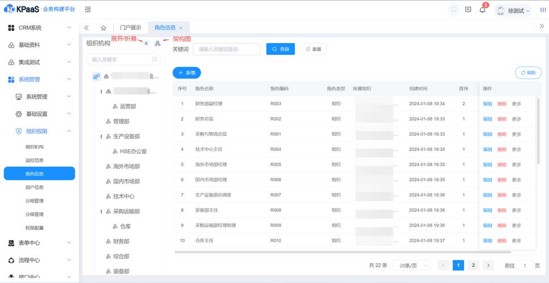Screen dimensions: 549x283
Task: Click the 前往 page number input
Action: [525, 265]
